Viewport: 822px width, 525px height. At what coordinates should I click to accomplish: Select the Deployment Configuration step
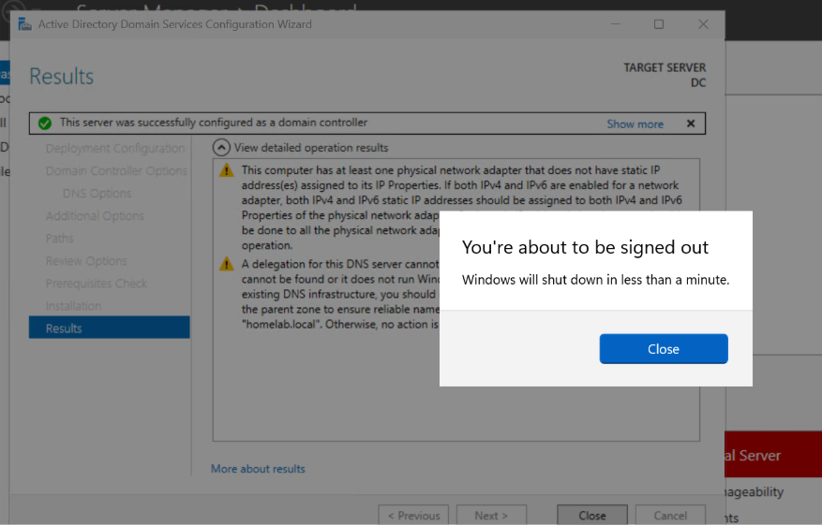click(114, 149)
